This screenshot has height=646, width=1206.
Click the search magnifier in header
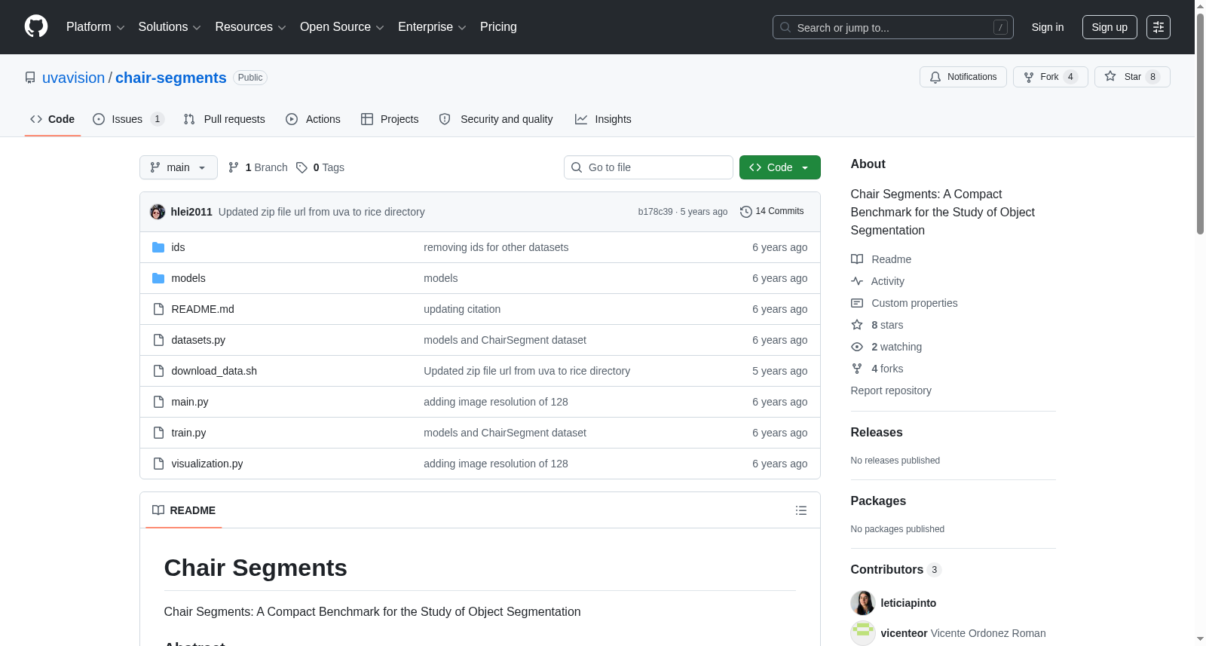click(785, 27)
